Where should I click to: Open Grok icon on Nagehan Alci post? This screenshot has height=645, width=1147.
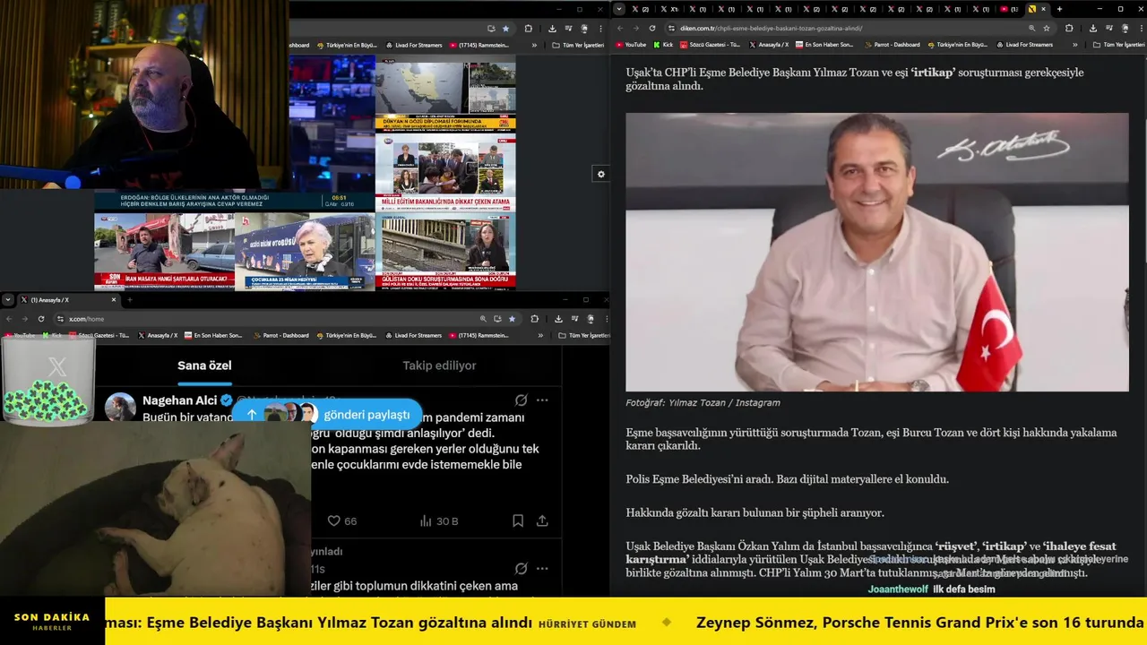pyautogui.click(x=521, y=400)
